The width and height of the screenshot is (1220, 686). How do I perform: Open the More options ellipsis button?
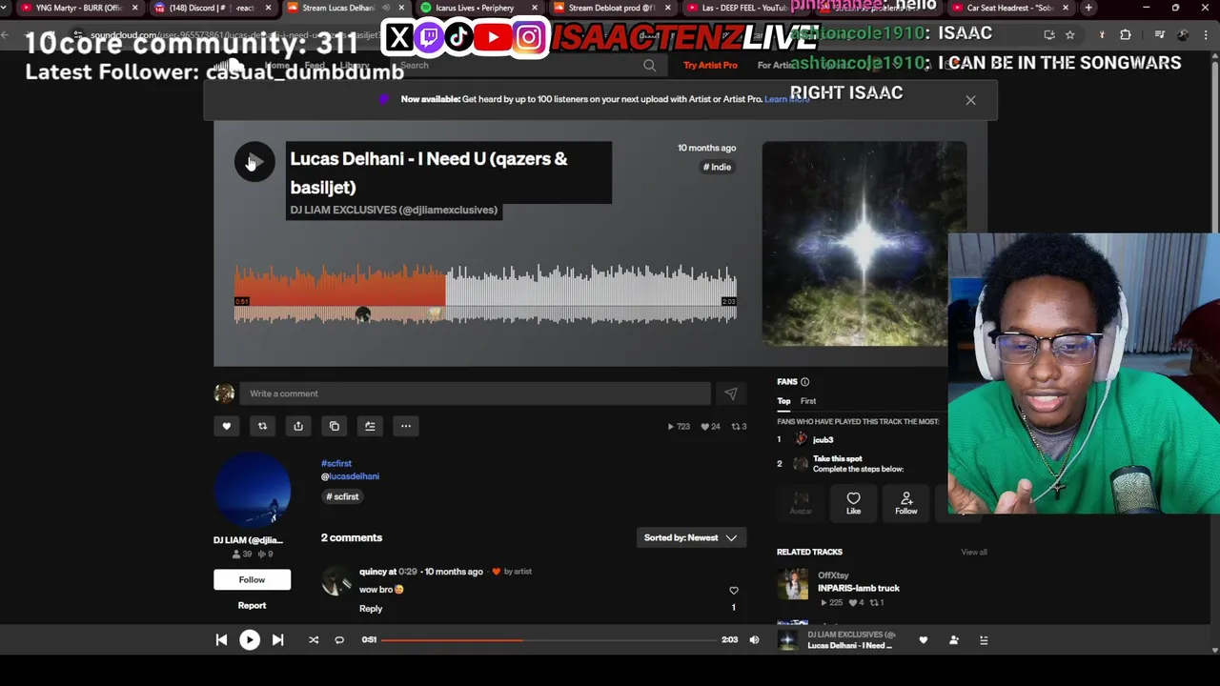(x=406, y=426)
